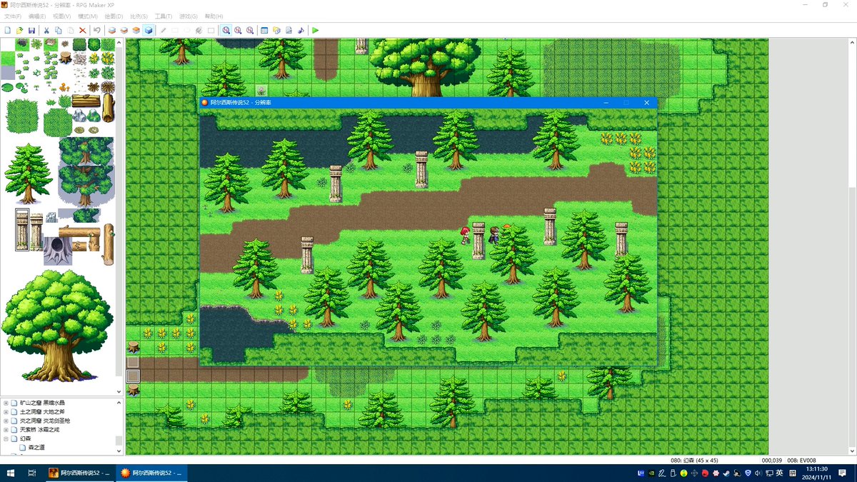Open the Materialbase resource manager icon
This screenshot has width=857, height=482.
[x=276, y=31]
